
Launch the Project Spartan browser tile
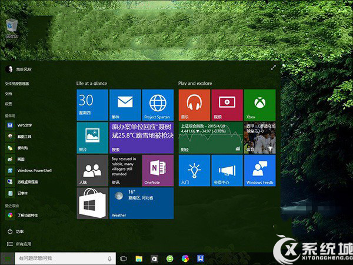click(158, 105)
